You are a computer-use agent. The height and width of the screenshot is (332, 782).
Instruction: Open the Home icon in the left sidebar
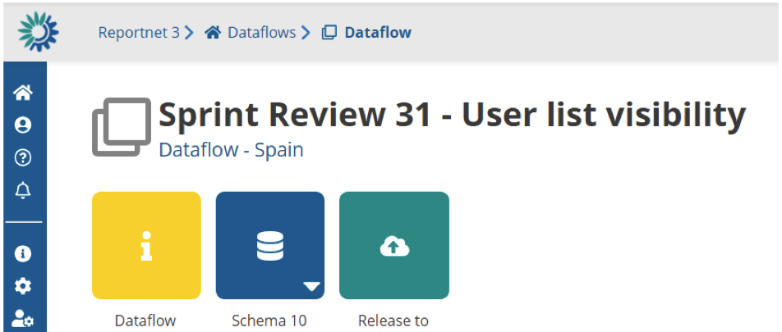click(x=23, y=93)
